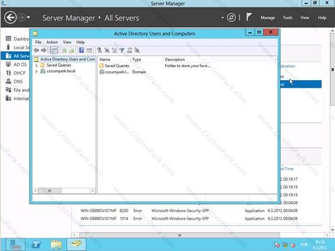335x251 pixels.
Task: Click the Export List toolbar icon
Action: 72,50
